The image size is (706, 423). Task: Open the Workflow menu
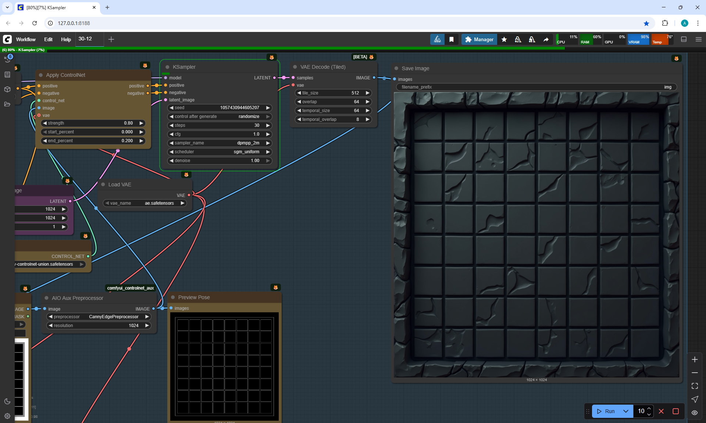point(26,39)
